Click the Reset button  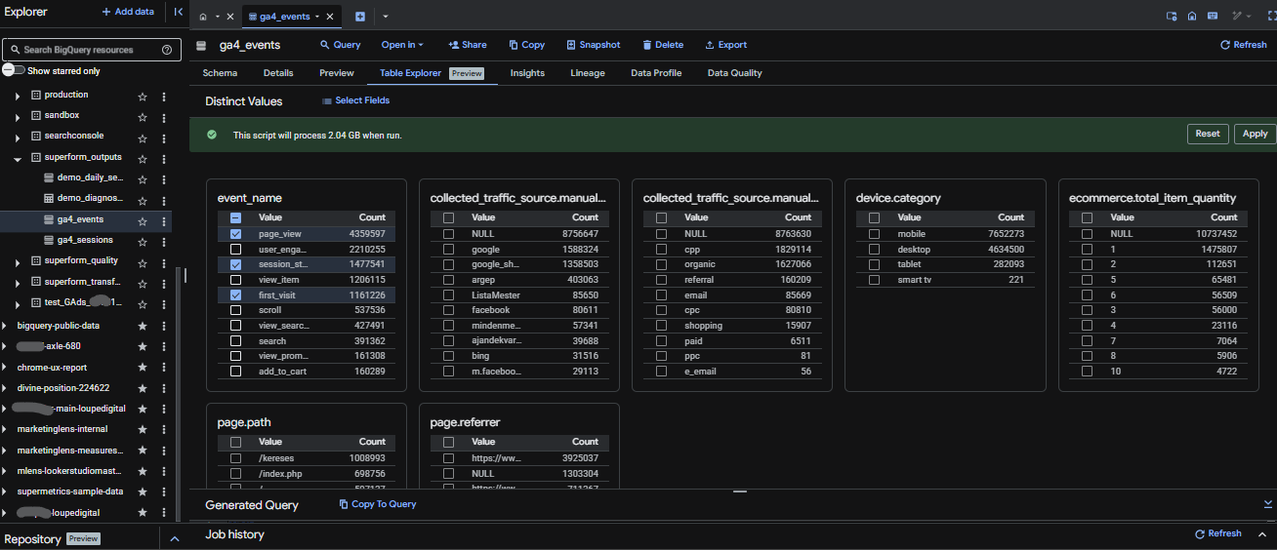point(1208,134)
